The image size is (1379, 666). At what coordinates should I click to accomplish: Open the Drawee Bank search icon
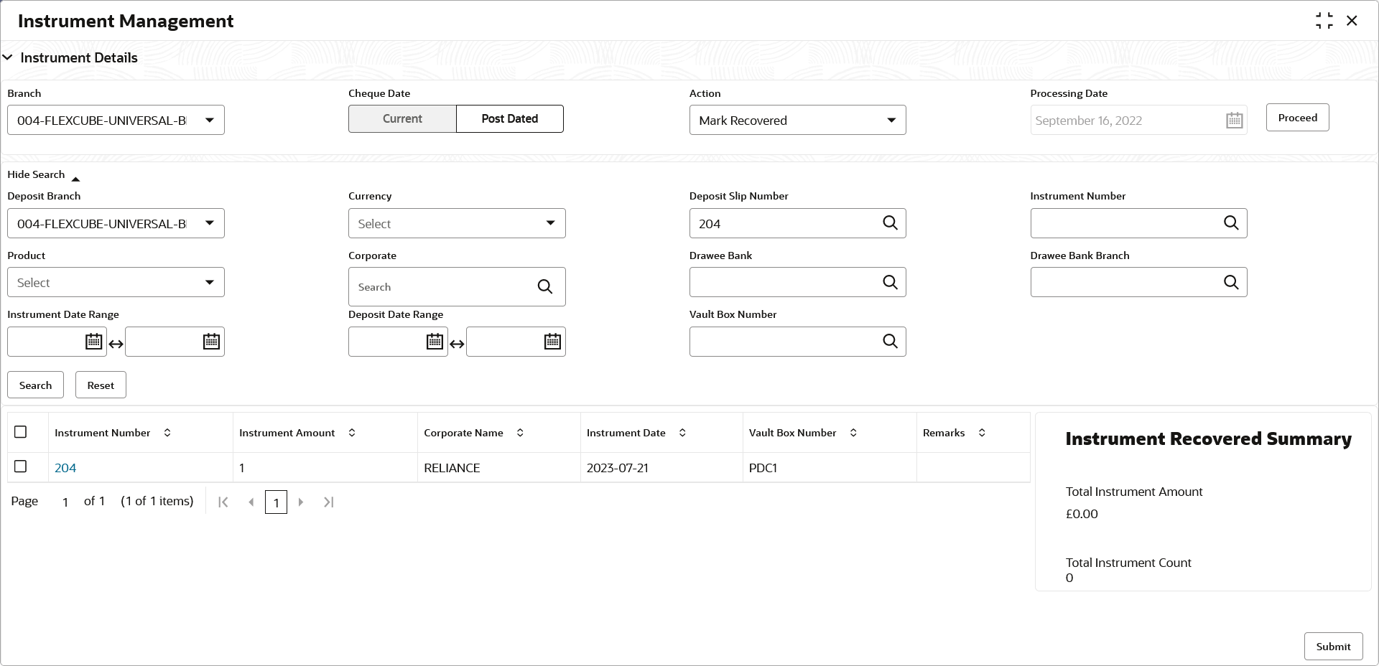890,282
